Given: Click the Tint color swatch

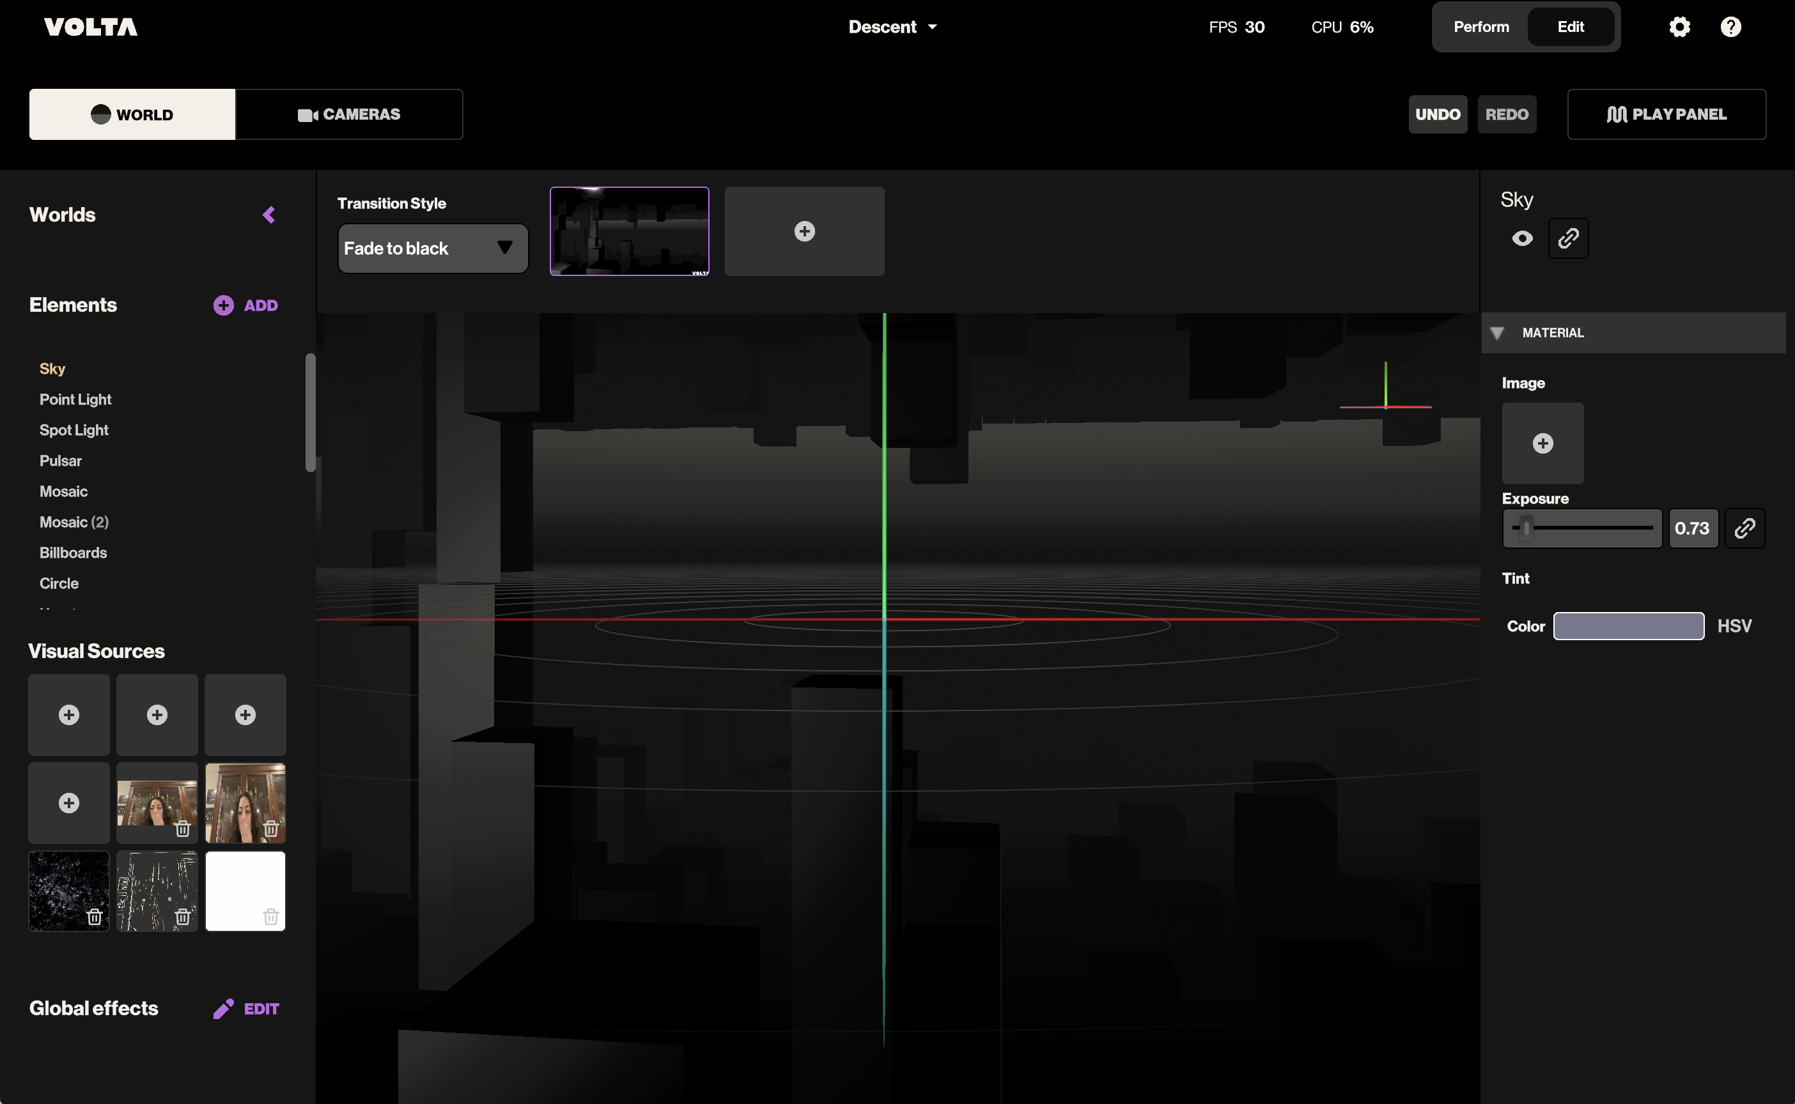Looking at the screenshot, I should (1628, 625).
